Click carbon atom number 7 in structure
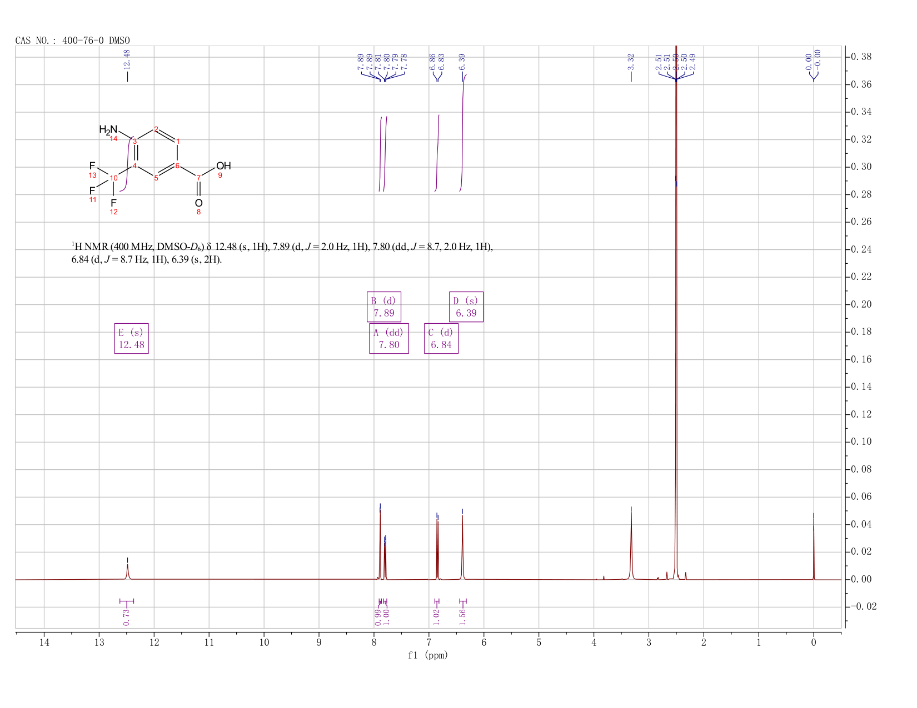 198,178
